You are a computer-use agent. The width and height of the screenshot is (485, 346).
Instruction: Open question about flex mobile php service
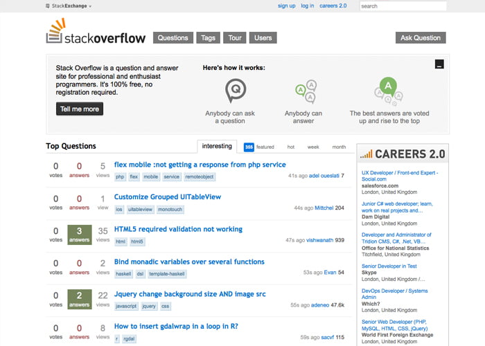(x=200, y=165)
